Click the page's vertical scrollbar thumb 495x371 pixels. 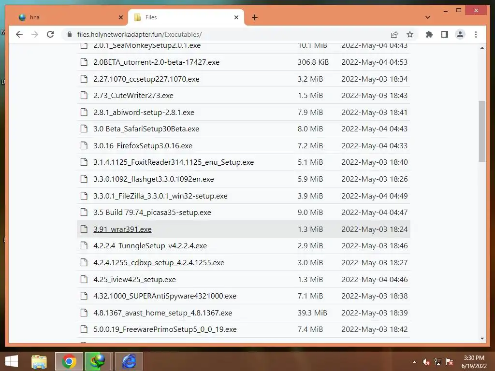click(482, 131)
